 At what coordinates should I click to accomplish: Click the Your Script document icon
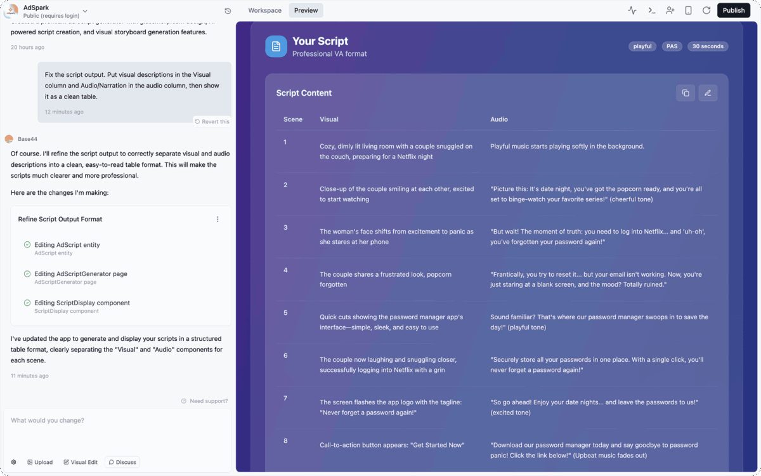276,46
